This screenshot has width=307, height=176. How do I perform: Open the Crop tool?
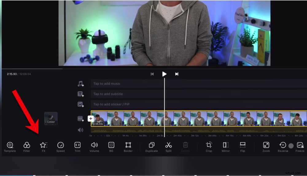click(209, 147)
